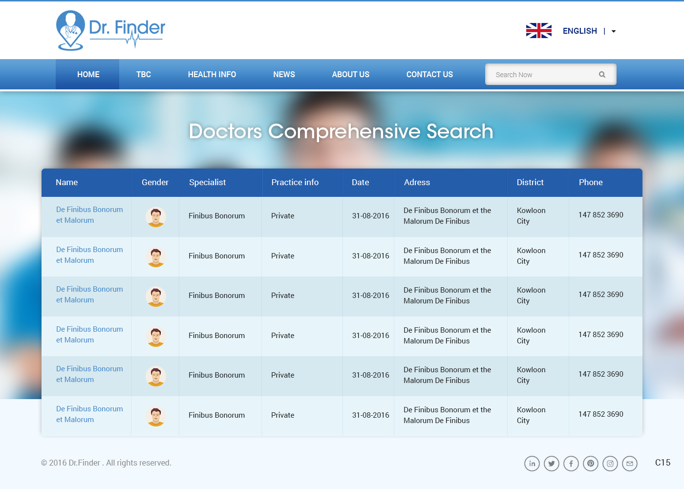Click the Facebook footer icon
Viewport: 684px width, 489px height.
tap(571, 464)
